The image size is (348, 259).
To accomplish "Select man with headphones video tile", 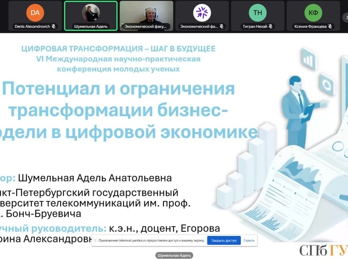I will [147, 16].
